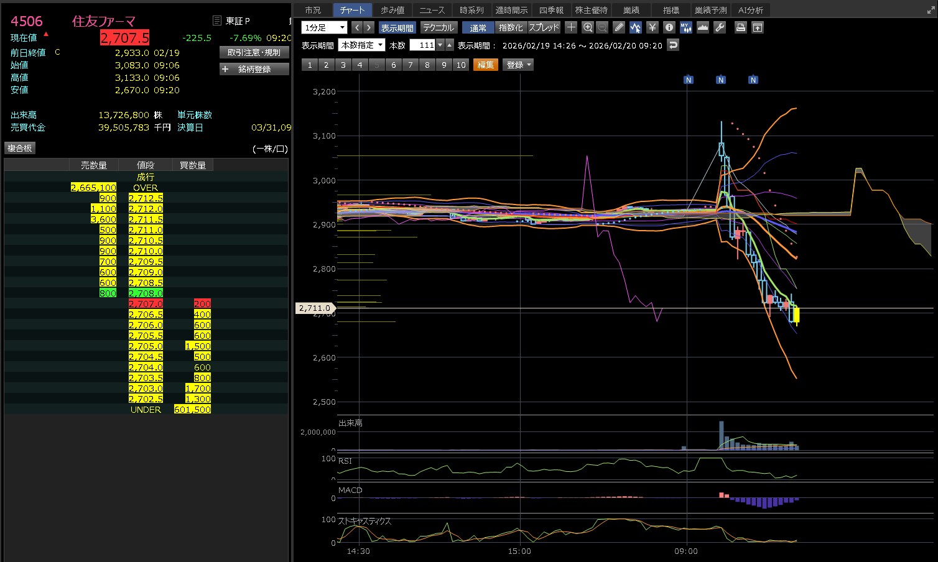Open the 本数指定 display period dropdown

(361, 45)
